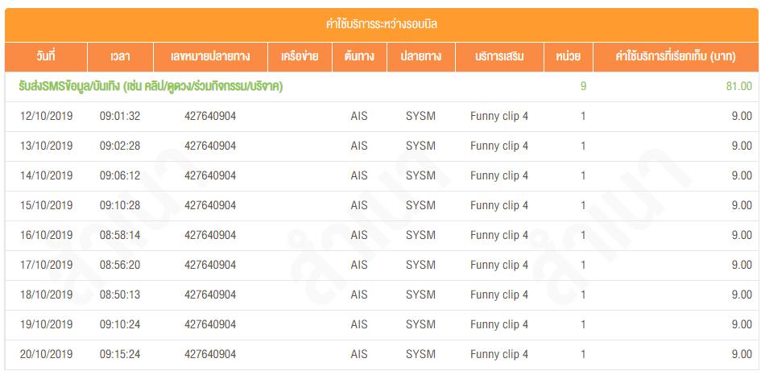Click Funny clip 4 in 15/10/2019 row
This screenshot has width=761, height=375.
499,206
